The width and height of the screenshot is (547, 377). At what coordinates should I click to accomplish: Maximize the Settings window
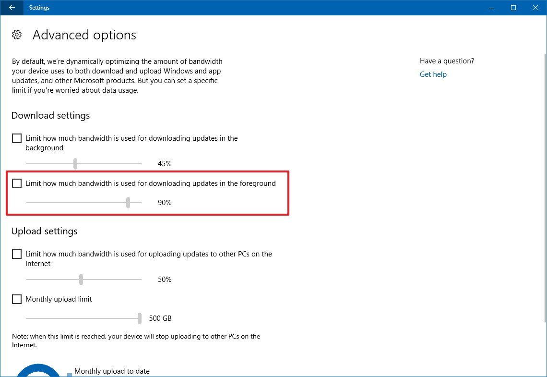(x=513, y=8)
